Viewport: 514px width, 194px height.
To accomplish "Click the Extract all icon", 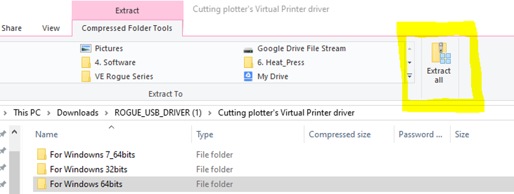I will point(441,53).
